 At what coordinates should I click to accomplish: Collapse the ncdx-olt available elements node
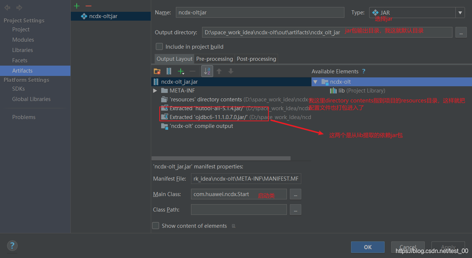(x=315, y=82)
